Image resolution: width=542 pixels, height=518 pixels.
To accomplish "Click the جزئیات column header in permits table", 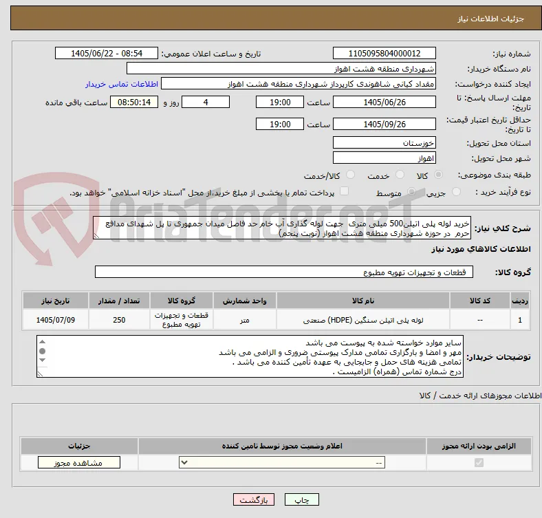I will (x=79, y=446).
